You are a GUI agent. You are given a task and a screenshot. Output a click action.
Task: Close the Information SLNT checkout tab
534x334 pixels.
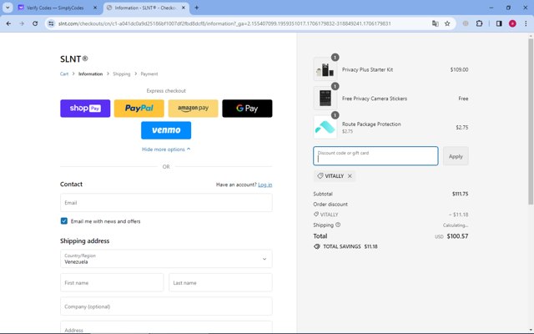pos(184,8)
